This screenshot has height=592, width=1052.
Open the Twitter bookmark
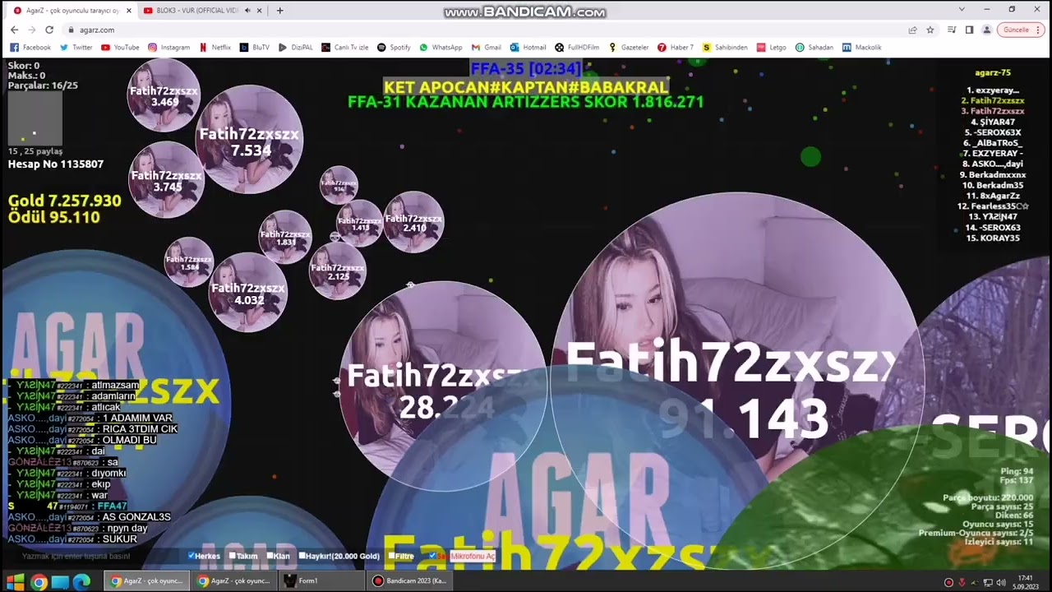(76, 48)
